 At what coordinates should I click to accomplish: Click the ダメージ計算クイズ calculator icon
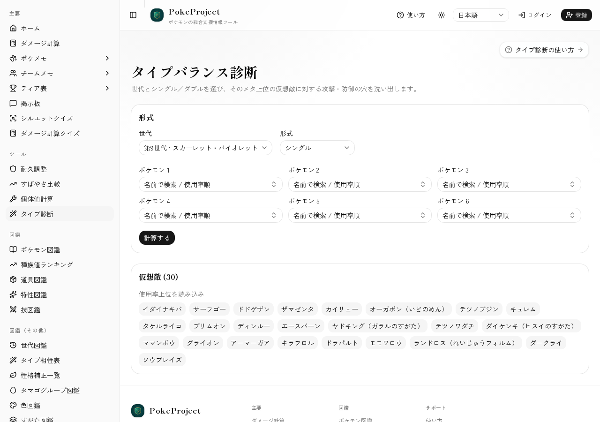click(13, 133)
